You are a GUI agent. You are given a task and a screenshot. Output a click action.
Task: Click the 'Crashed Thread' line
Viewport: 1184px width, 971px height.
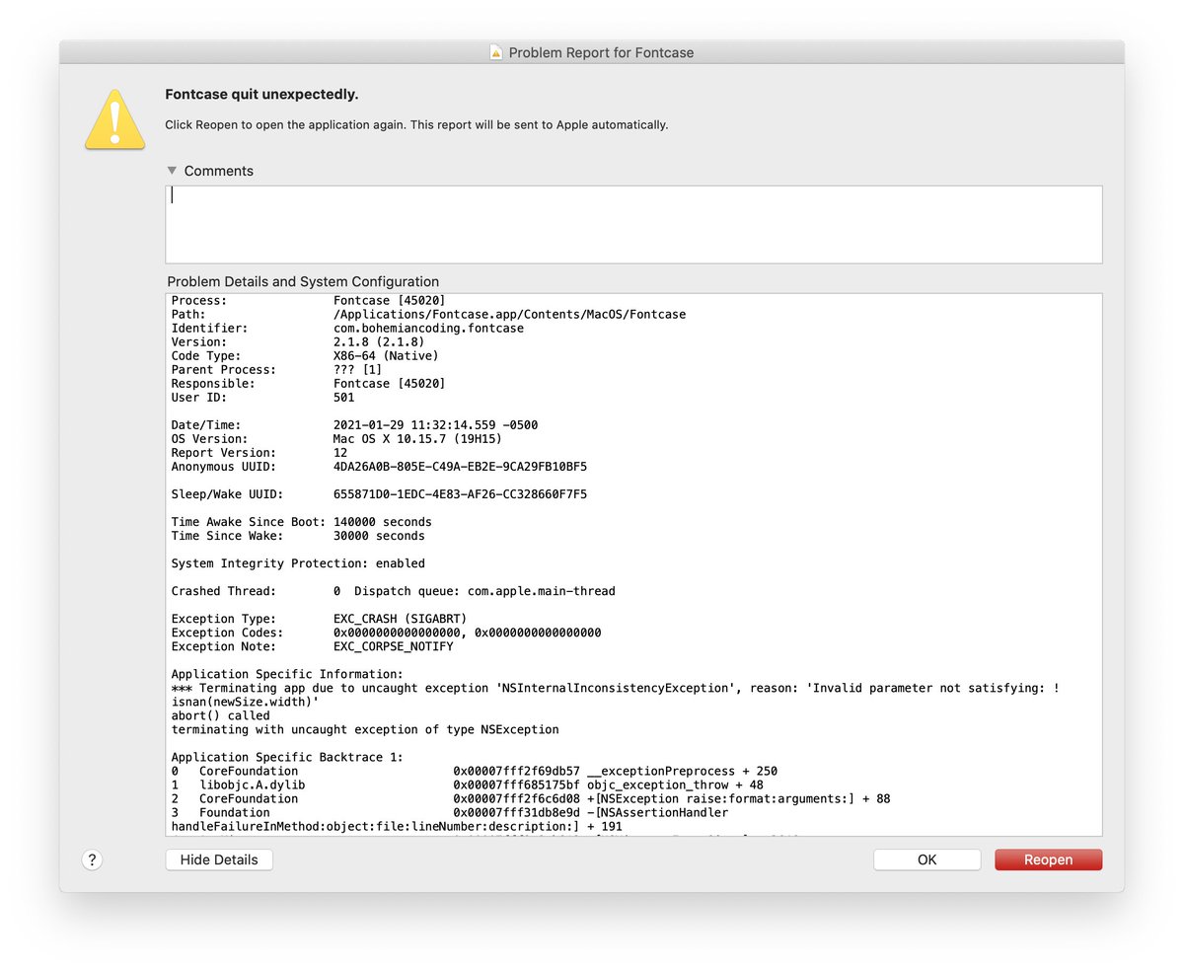393,590
